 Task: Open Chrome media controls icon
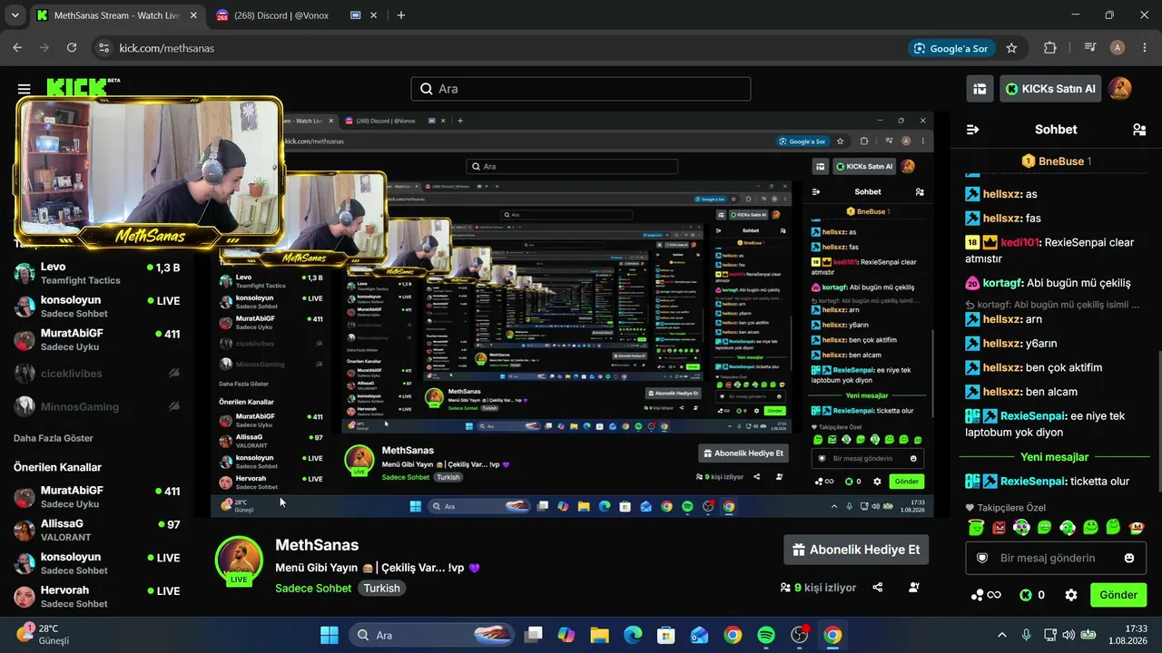point(1090,48)
